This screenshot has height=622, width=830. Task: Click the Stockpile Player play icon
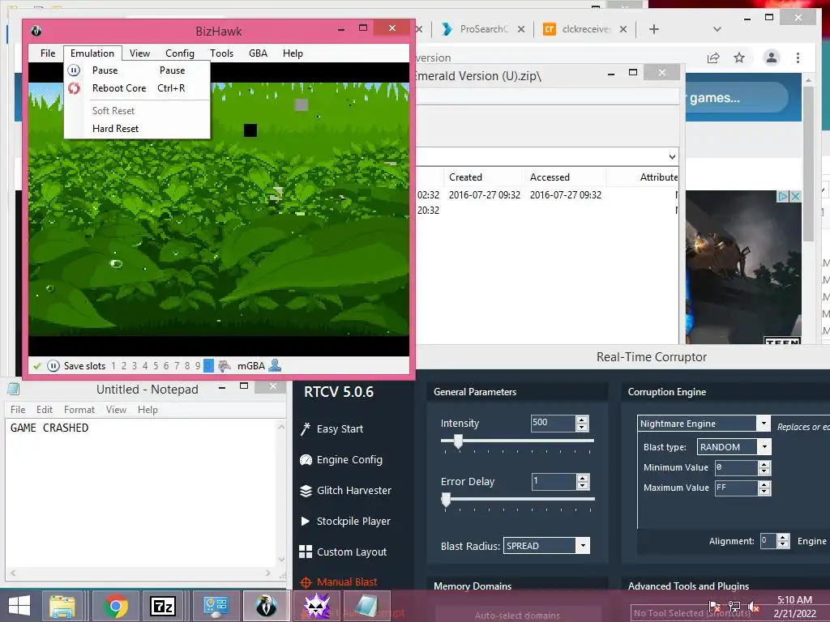[x=305, y=521]
